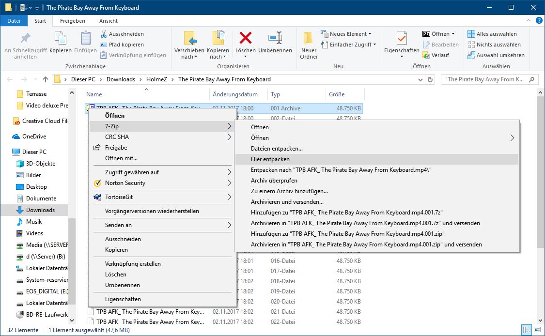The width and height of the screenshot is (545, 336).
Task: Click HolmeZ in the address breadcrumb
Action: (156, 79)
